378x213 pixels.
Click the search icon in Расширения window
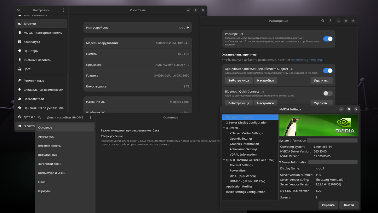pyautogui.click(x=323, y=21)
